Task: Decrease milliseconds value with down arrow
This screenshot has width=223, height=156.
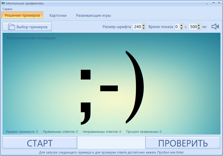Action: point(199,28)
